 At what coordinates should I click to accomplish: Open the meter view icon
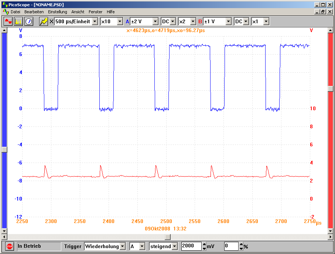pyautogui.click(x=29, y=21)
